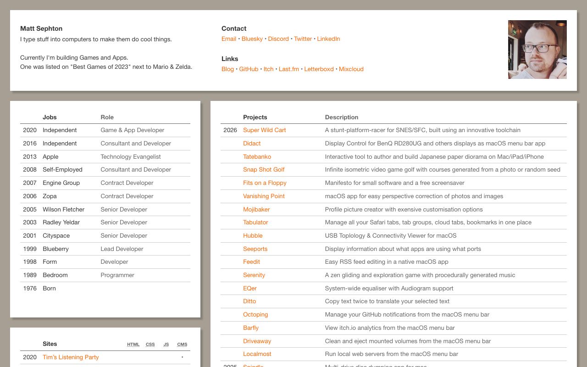Visit the Letterboxd link

319,69
